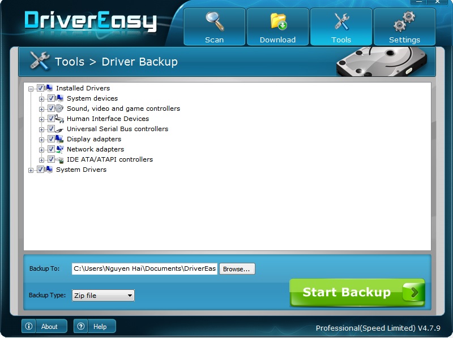Click the Human Interface Devices icon
The image size is (453, 338).
(x=59, y=119)
